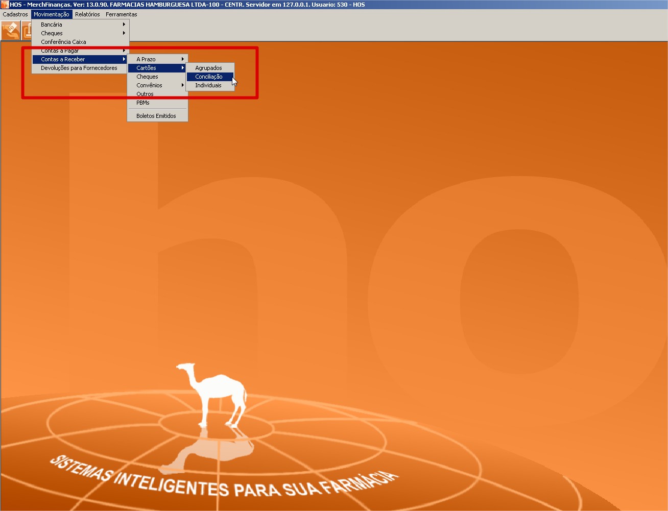Choose Agrupados in the Cartões submenu
668x511 pixels.
208,68
